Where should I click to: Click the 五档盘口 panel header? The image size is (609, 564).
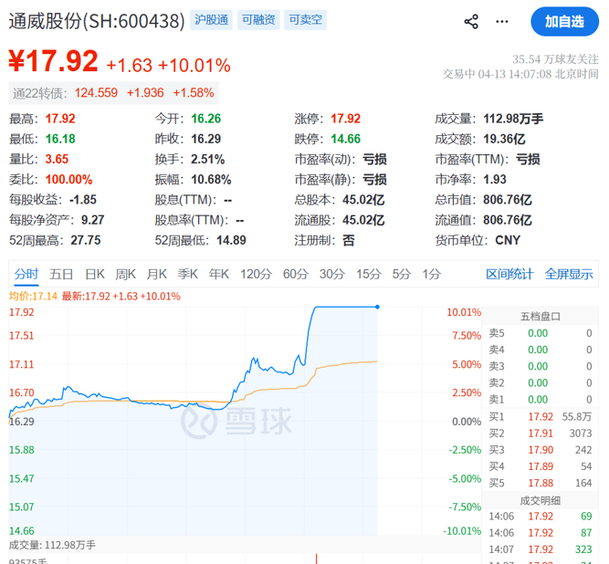[540, 317]
